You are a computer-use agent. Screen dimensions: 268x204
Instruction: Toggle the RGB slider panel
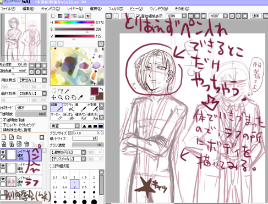[60, 16]
